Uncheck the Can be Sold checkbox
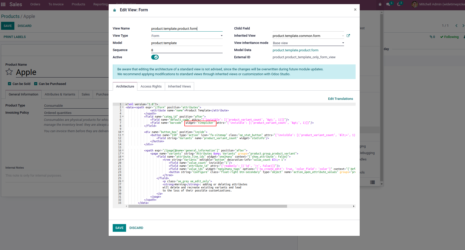 coord(10,84)
